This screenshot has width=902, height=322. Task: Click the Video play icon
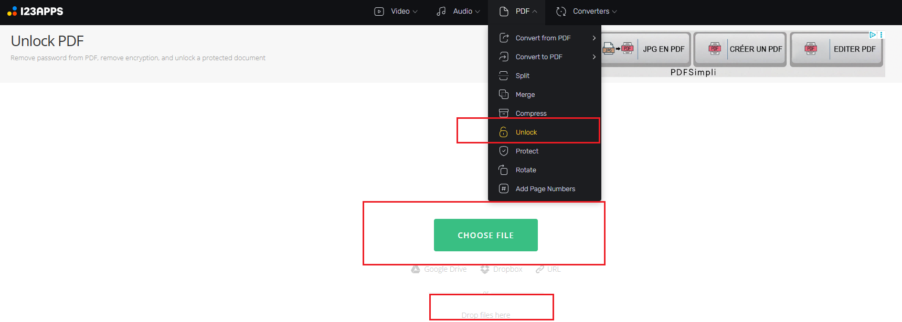point(379,11)
